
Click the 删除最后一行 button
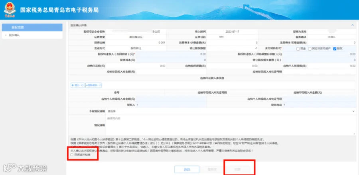click(x=94, y=85)
